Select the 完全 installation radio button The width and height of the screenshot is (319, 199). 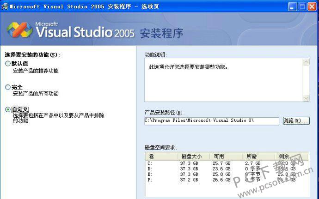click(8, 87)
